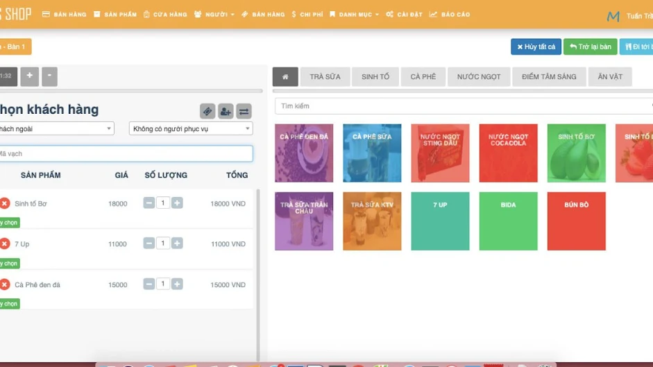Open the home category tab
Viewport: 653px width, 367px height.
[285, 76]
